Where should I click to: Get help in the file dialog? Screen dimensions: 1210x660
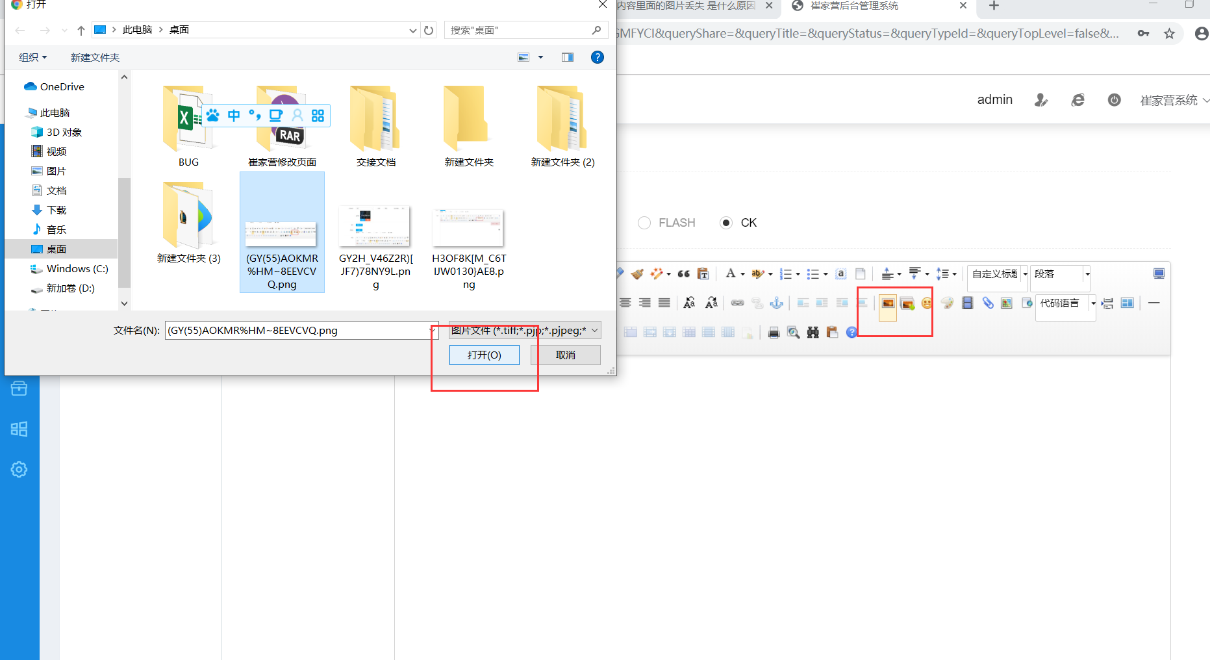click(598, 57)
